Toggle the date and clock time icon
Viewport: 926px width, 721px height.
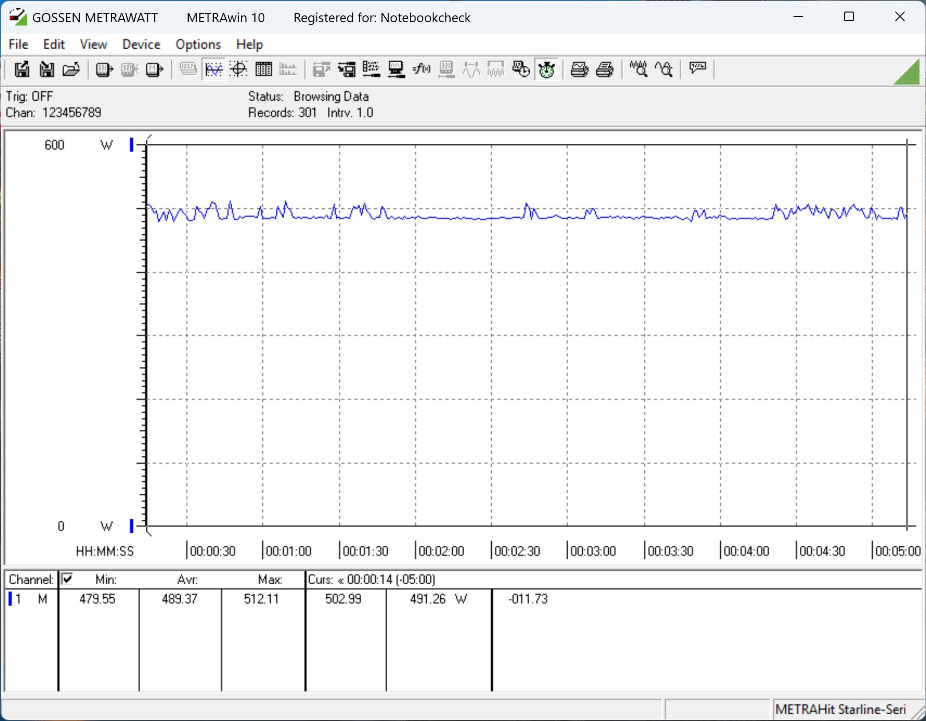pos(521,69)
